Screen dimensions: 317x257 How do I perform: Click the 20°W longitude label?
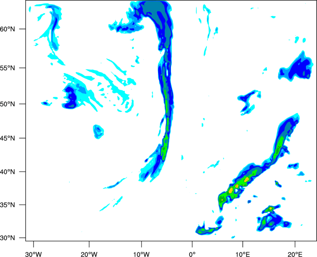point(89,254)
